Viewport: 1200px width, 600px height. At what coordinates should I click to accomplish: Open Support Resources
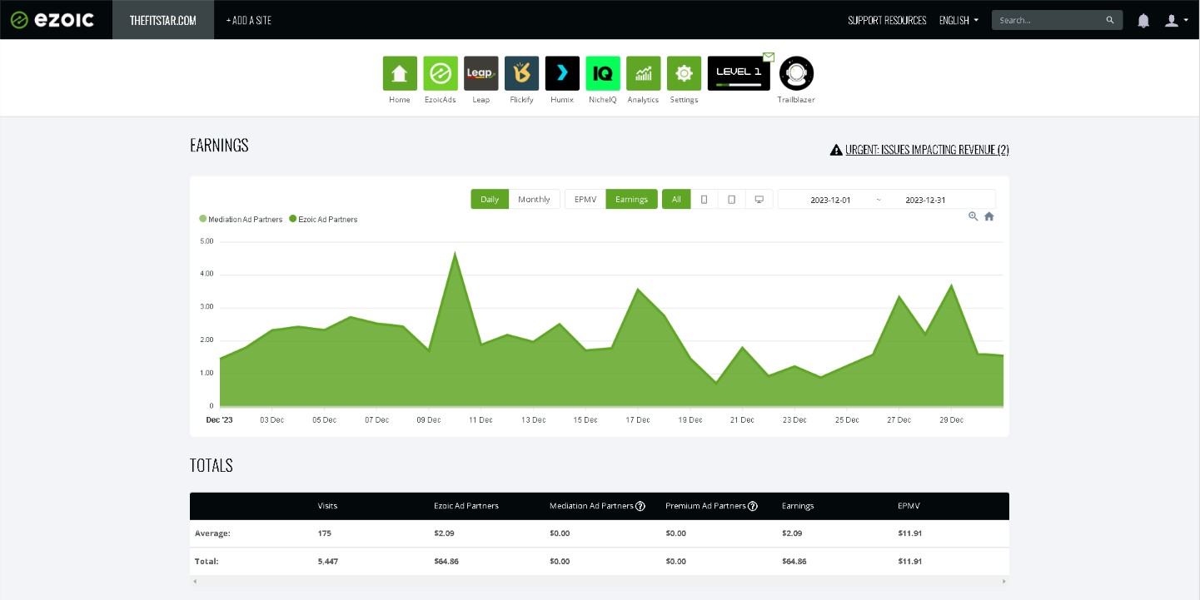(x=887, y=20)
